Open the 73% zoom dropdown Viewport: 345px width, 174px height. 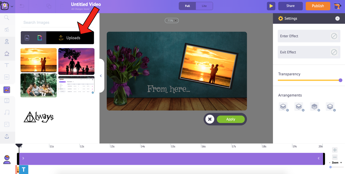[172, 20]
